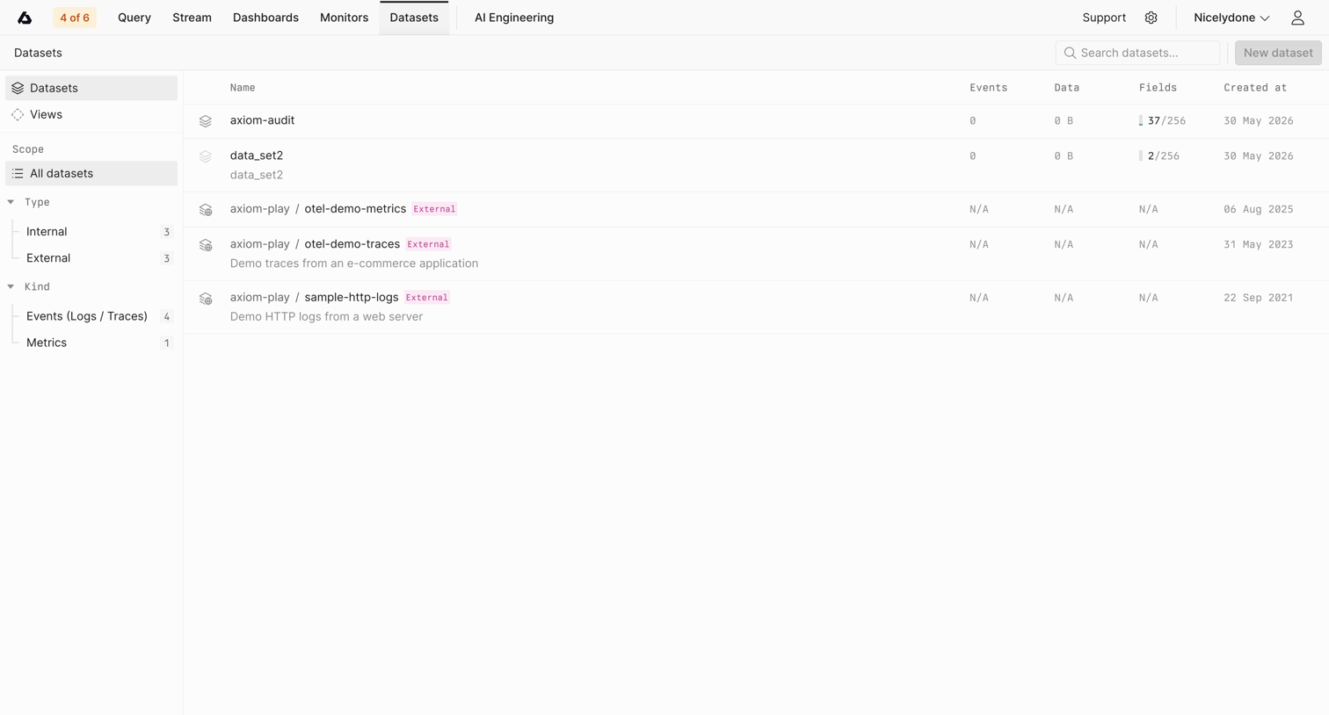Click the otel-demo-metrics shared dataset icon
The height and width of the screenshot is (715, 1329).
[206, 210]
